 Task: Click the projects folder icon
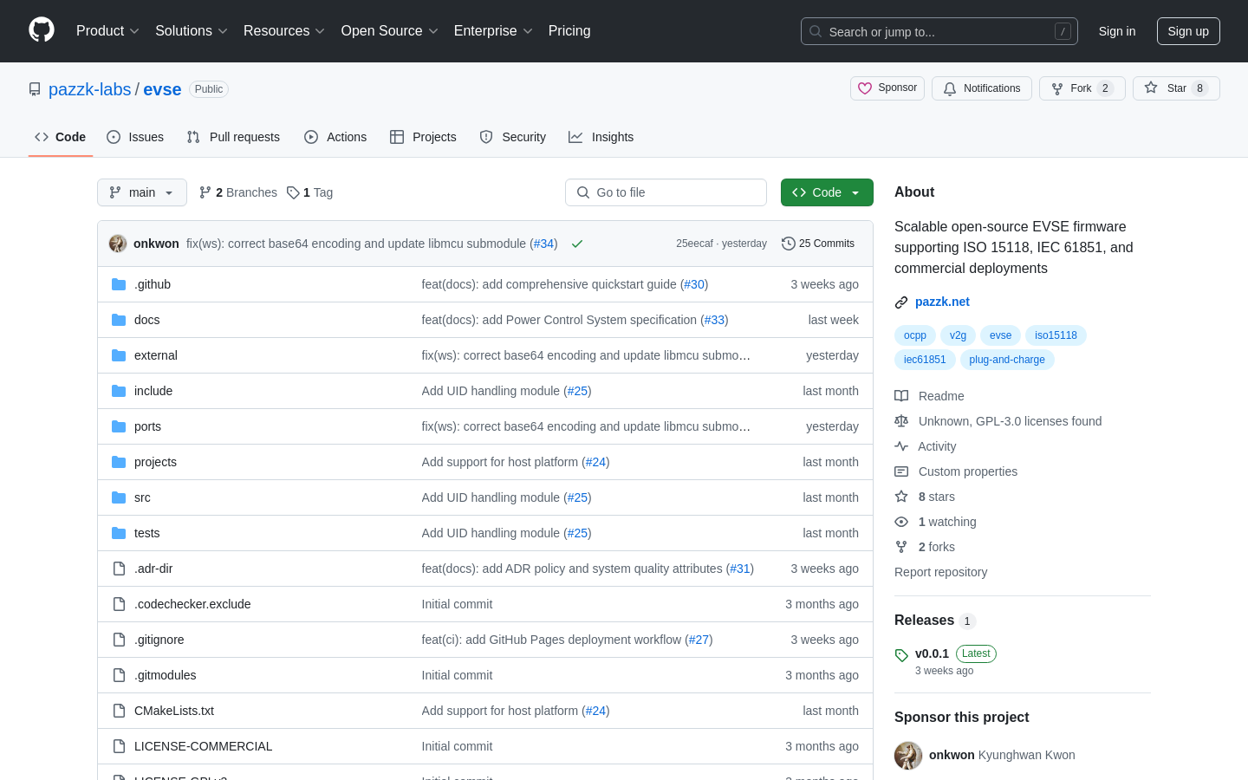(x=119, y=462)
